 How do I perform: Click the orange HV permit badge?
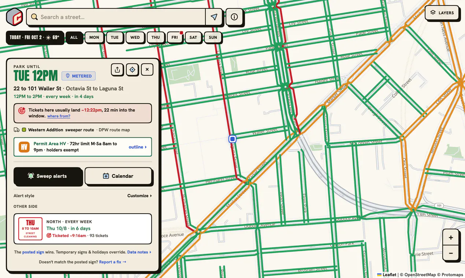pyautogui.click(x=24, y=147)
